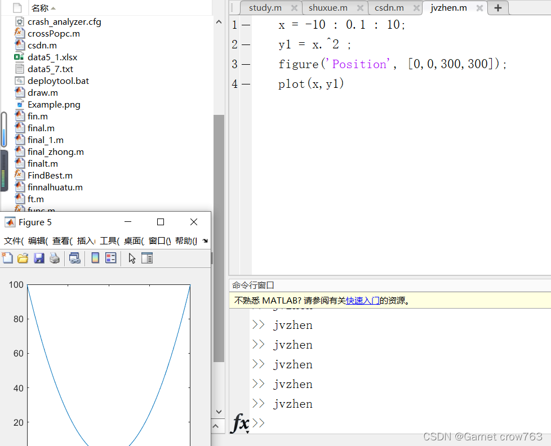Select crossPopc.m function file icon
551x446 pixels.
[19, 33]
